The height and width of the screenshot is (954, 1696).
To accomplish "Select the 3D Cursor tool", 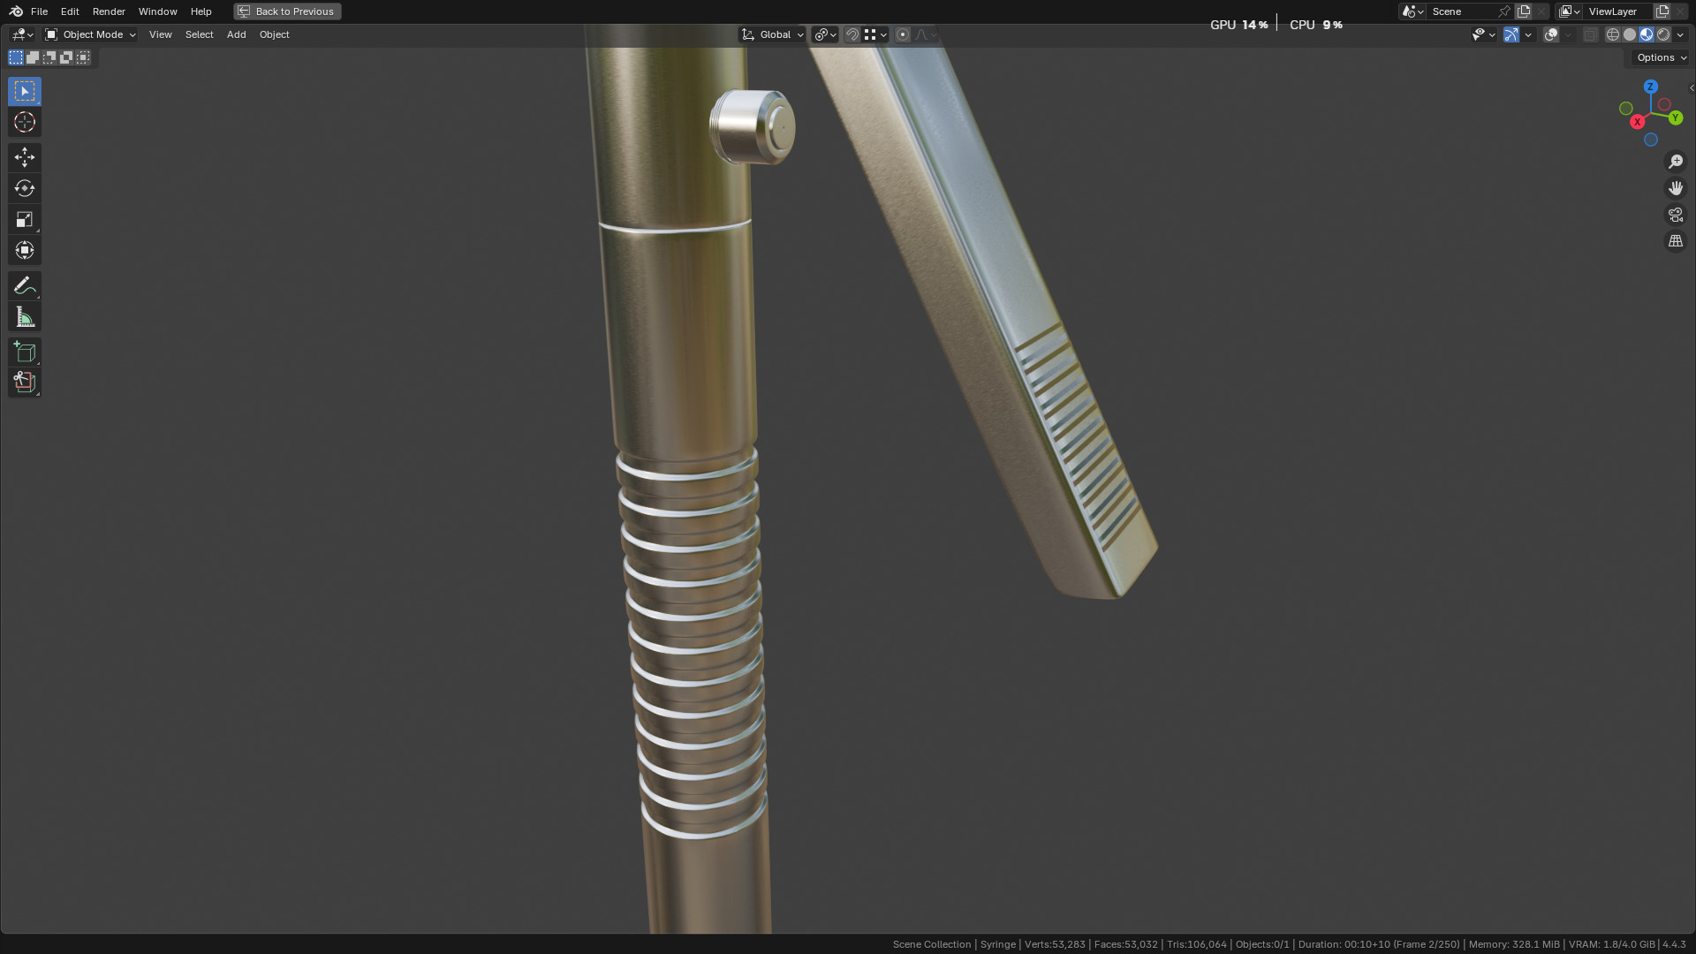I will point(25,122).
